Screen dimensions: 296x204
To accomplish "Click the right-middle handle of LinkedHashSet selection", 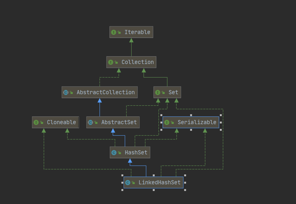I will [185, 183].
